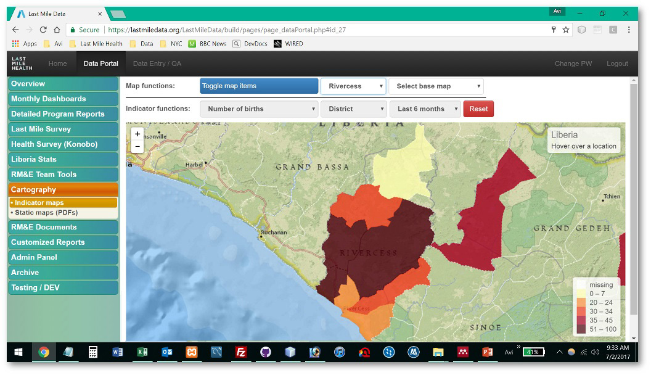Launch Excel from the taskbar
This screenshot has height=375, width=651.
[x=142, y=352]
